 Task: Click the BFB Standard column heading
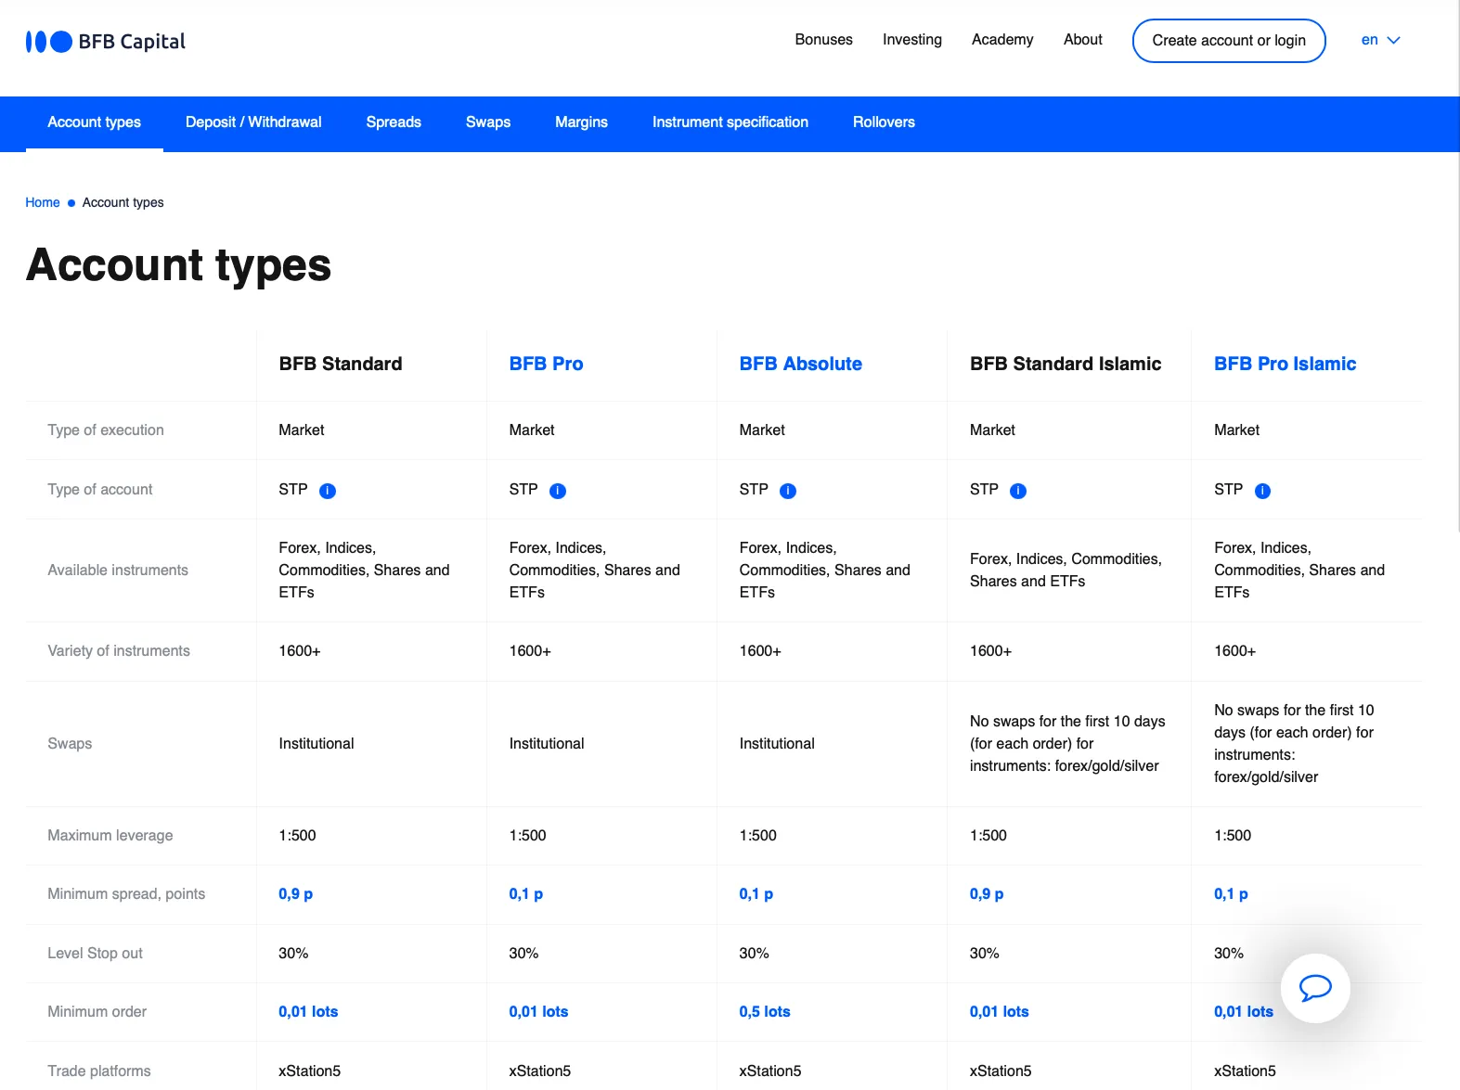pos(341,364)
